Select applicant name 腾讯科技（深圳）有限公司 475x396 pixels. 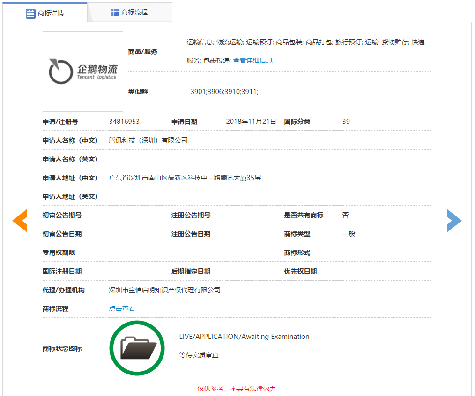pyautogui.click(x=148, y=140)
